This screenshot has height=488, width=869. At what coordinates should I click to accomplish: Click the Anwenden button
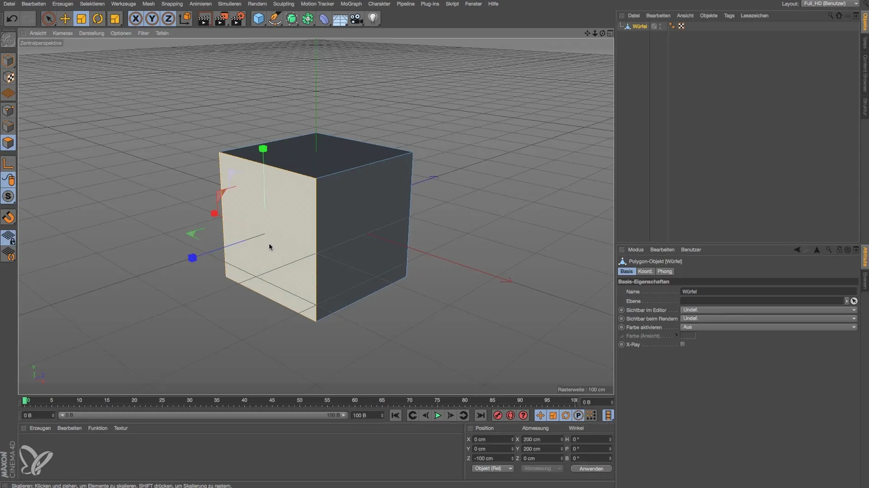click(x=591, y=469)
